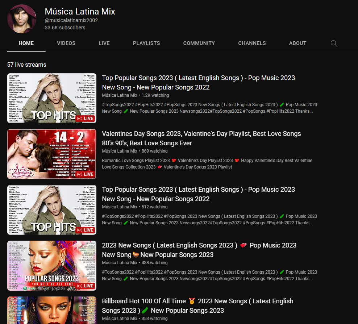Open the VIDEOS tab

[66, 43]
